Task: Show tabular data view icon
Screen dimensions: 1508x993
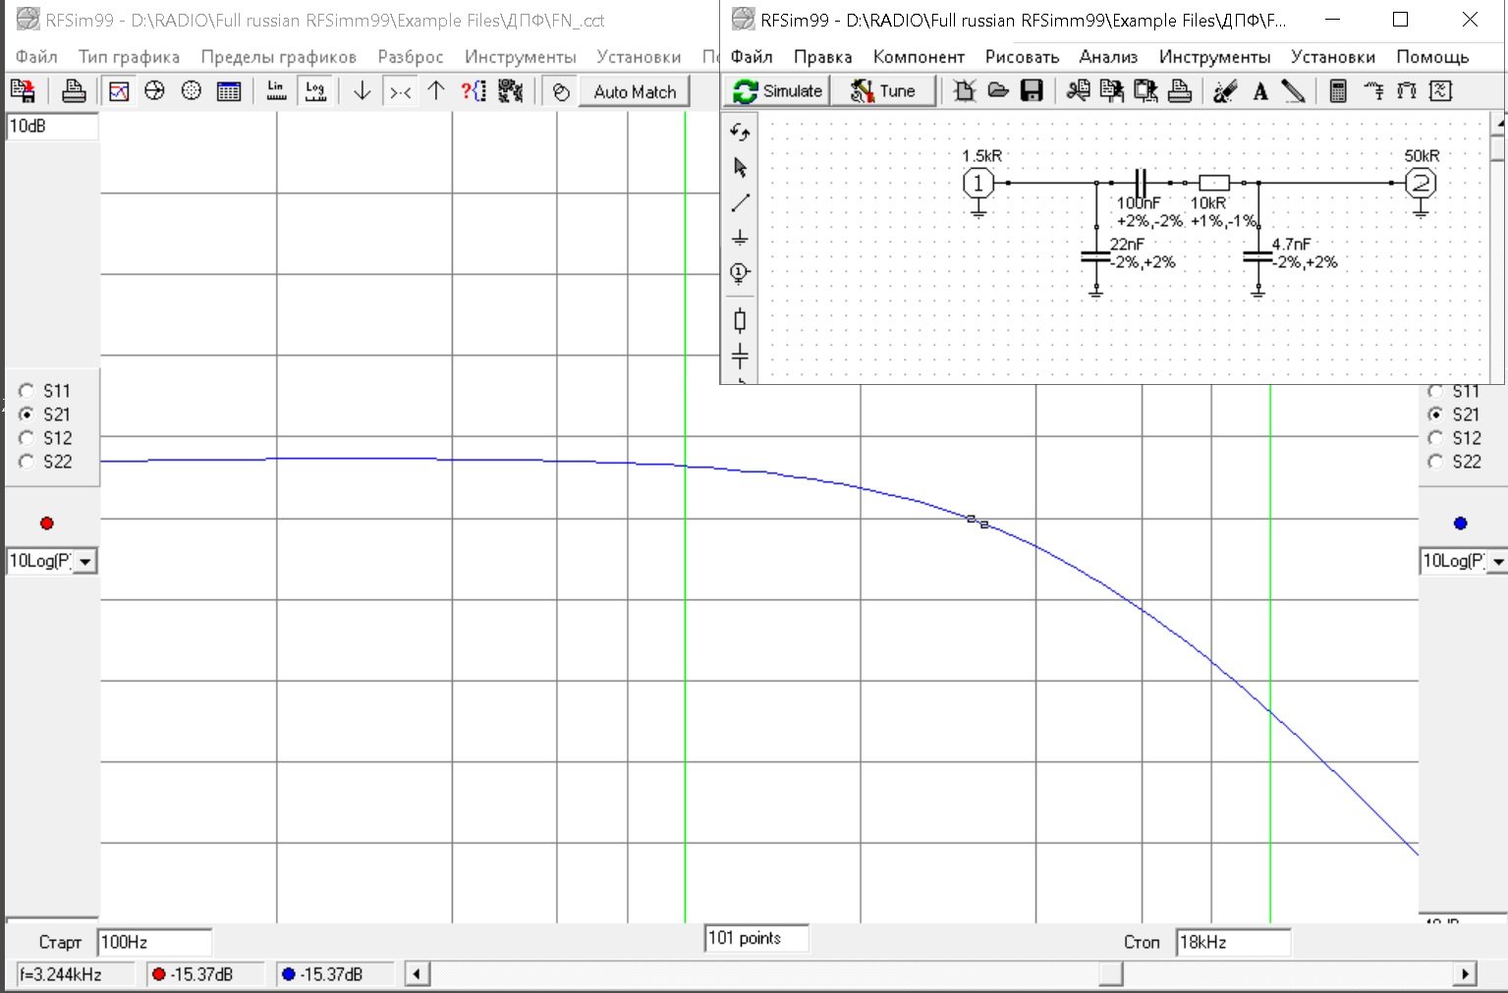Action: (229, 91)
